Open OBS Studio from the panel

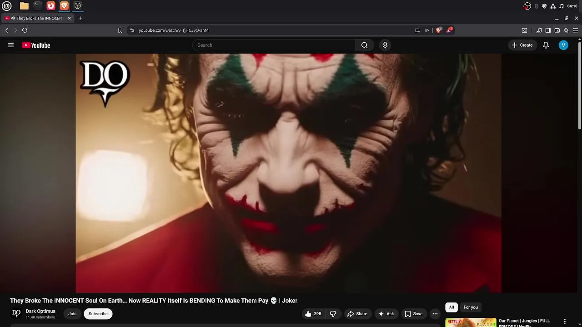click(x=77, y=6)
